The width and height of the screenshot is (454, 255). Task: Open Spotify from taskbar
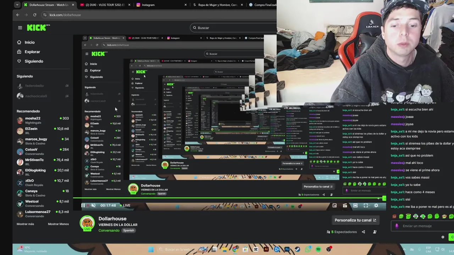[318, 249]
